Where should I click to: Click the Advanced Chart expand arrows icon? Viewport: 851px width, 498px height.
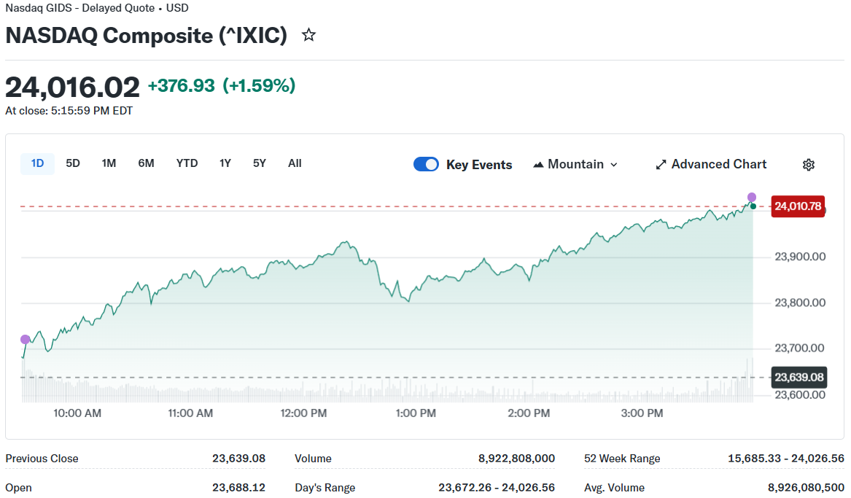pos(661,165)
